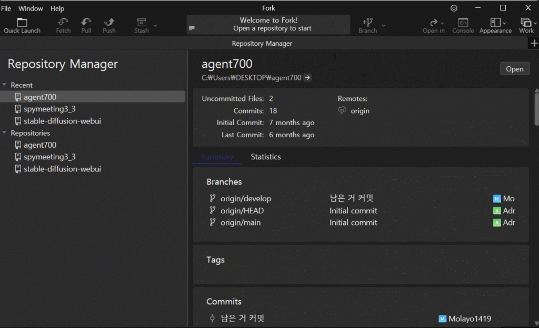Select stable-diffusion-webui under Recent
539x328 pixels.
click(62, 121)
